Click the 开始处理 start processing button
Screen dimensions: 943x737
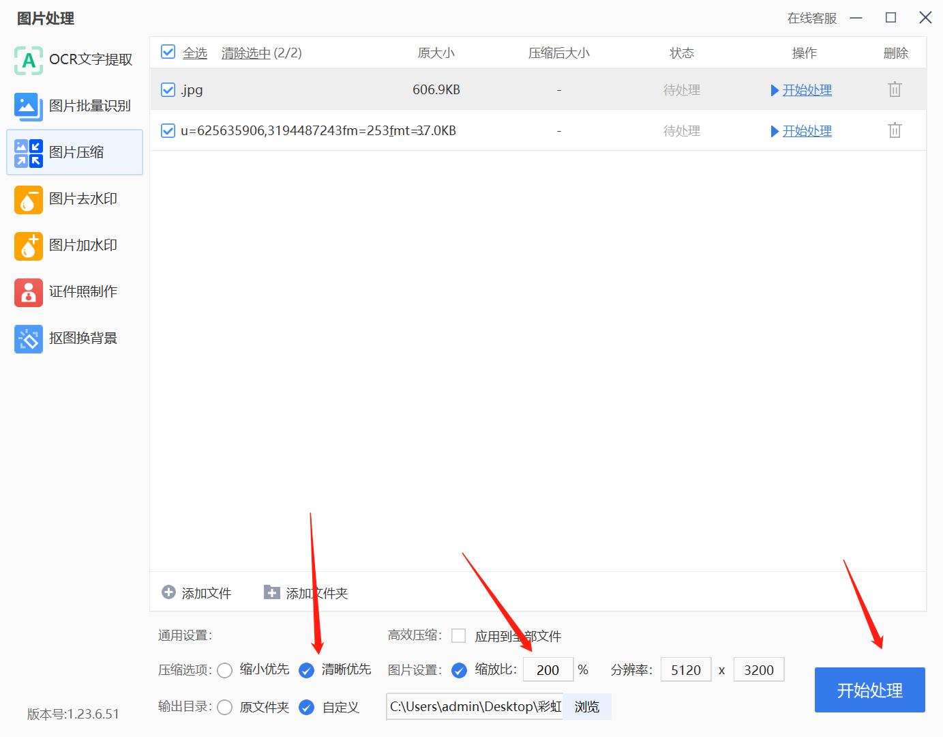click(869, 690)
